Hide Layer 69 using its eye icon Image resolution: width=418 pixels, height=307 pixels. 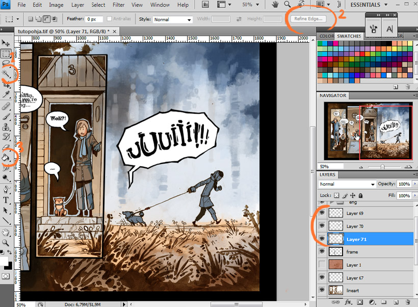point(322,213)
